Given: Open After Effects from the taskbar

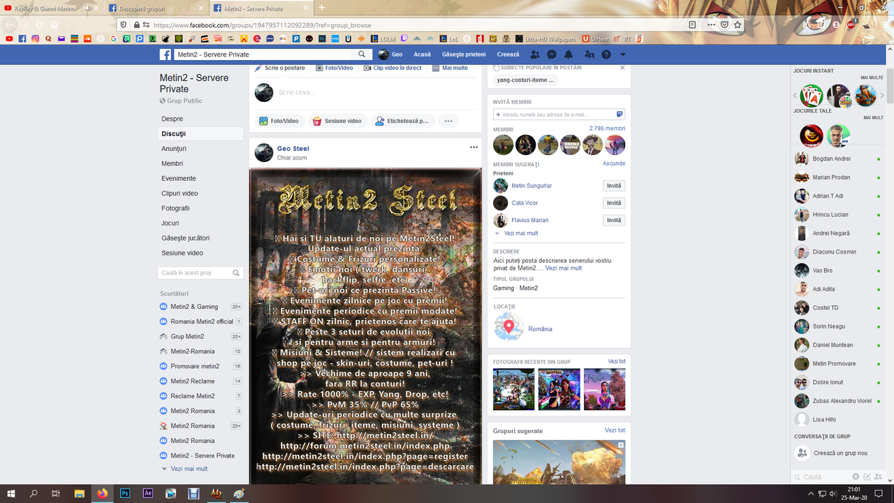Looking at the screenshot, I should point(148,493).
